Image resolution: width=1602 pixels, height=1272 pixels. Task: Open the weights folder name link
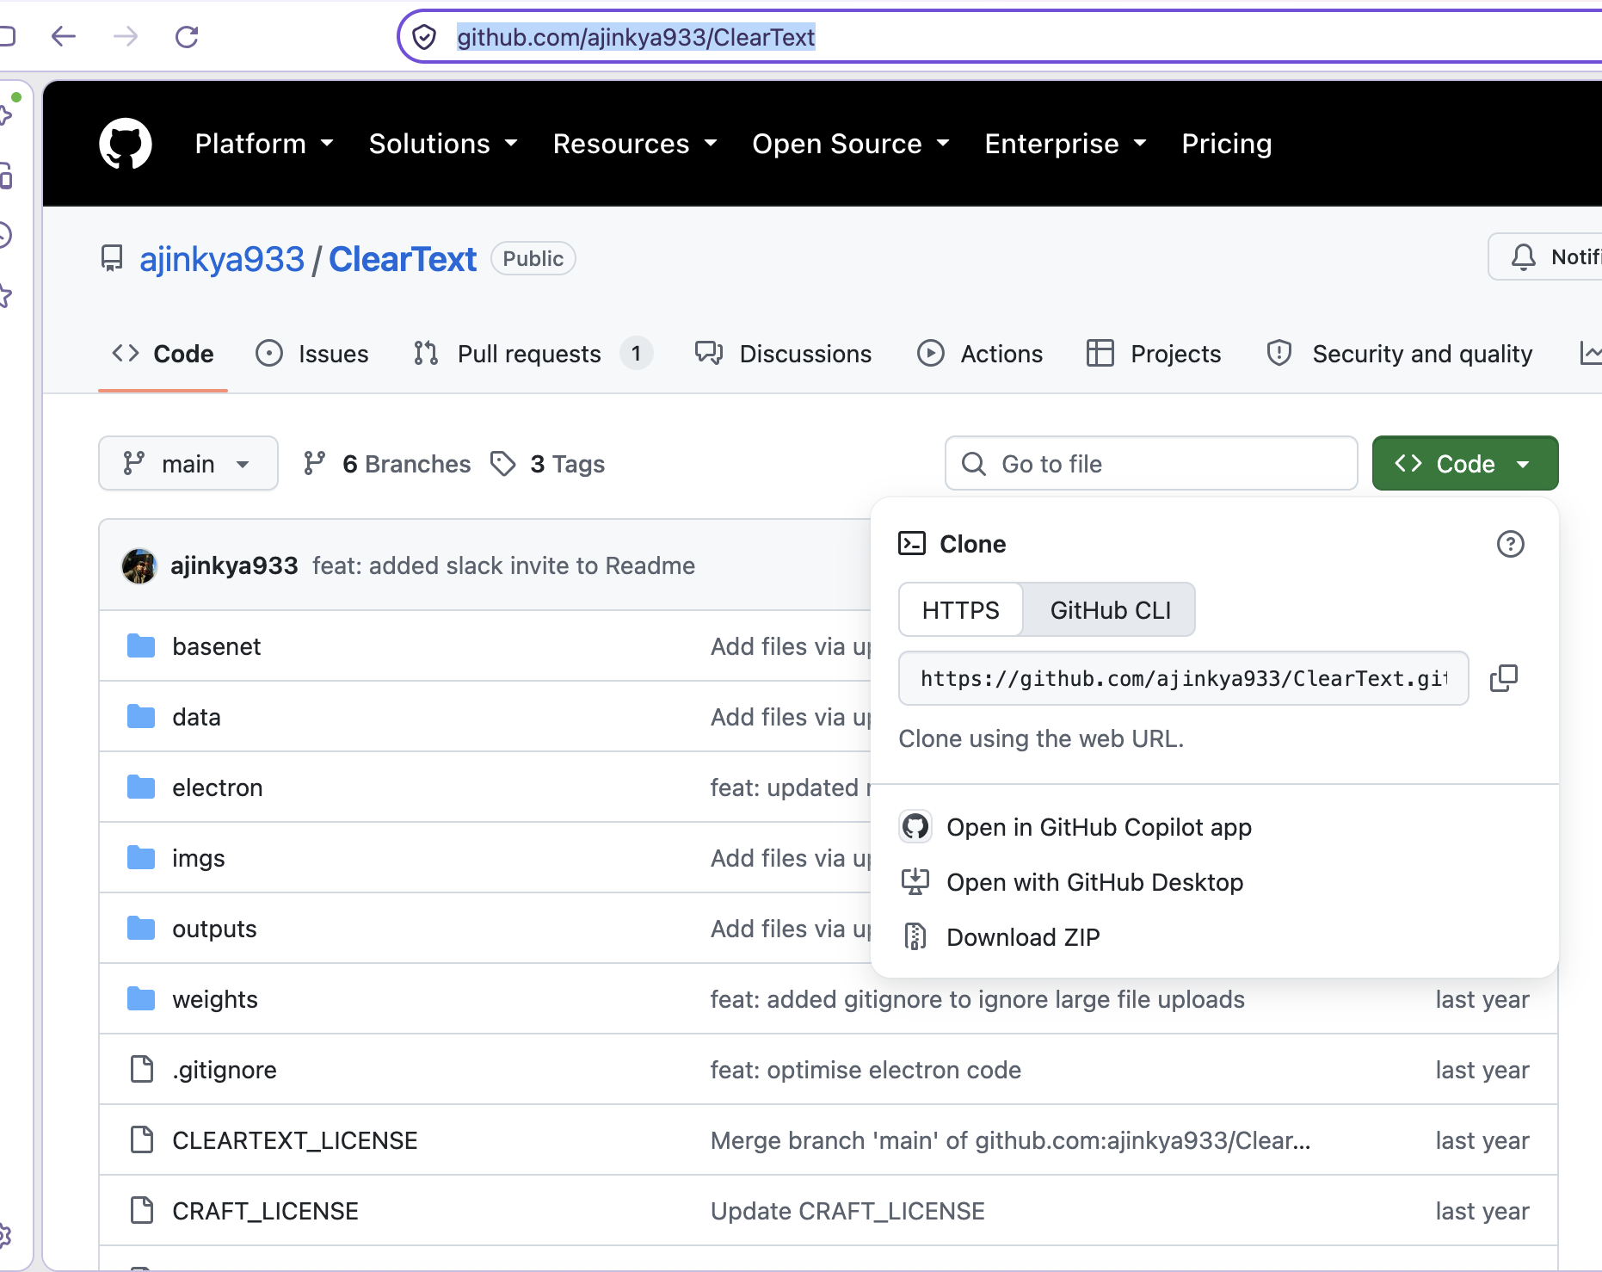point(215,999)
